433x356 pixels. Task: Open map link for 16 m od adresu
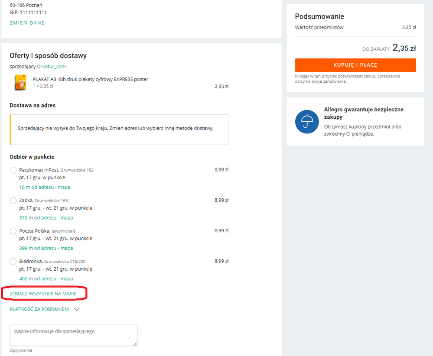45,188
